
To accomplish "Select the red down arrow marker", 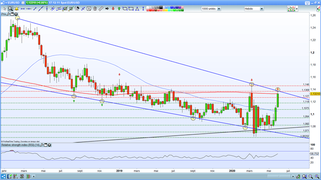I will (113, 9).
